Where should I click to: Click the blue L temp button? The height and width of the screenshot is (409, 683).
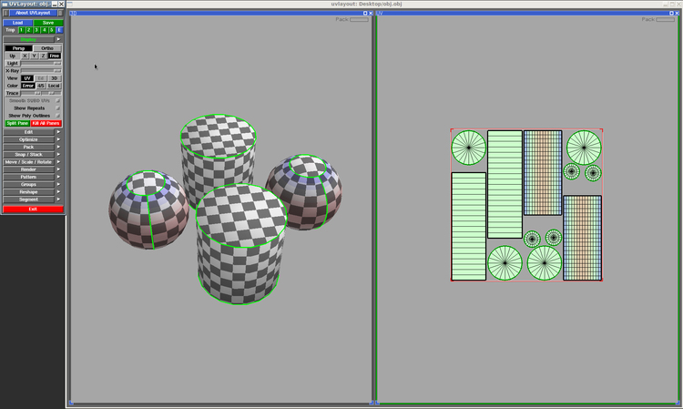pyautogui.click(x=59, y=30)
